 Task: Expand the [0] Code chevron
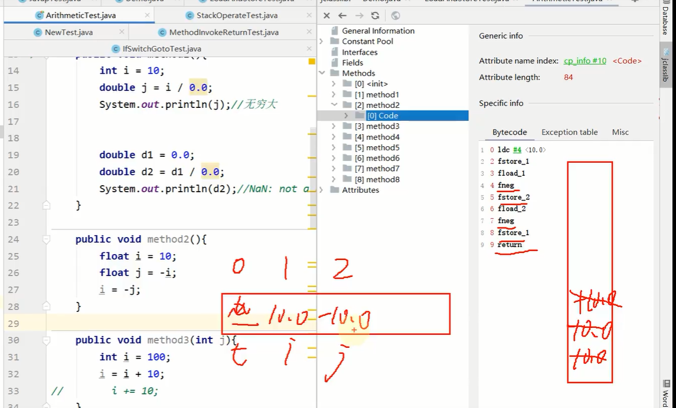[346, 116]
